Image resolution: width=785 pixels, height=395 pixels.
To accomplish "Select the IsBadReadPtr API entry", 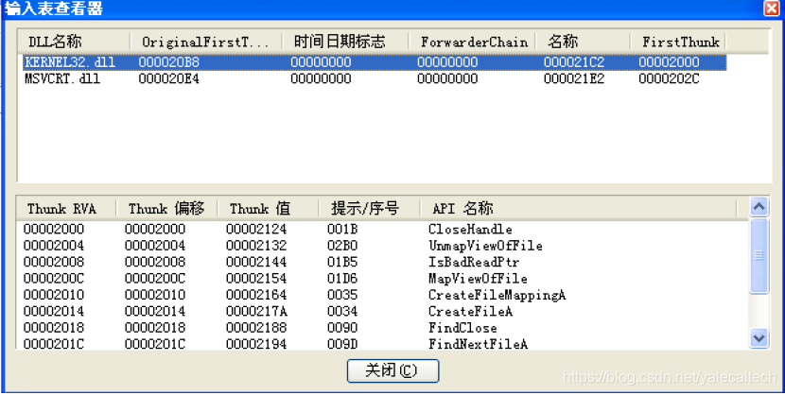I will pyautogui.click(x=474, y=262).
